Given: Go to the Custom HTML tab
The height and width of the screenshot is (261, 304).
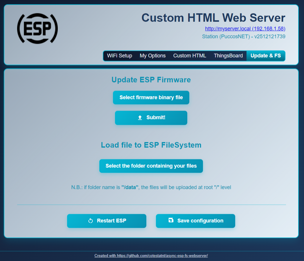Looking at the screenshot, I should [190, 56].
